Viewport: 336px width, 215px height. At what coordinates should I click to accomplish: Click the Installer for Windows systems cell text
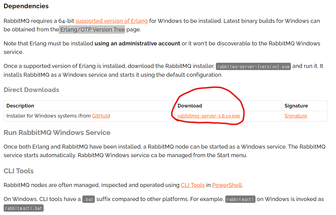coord(58,116)
